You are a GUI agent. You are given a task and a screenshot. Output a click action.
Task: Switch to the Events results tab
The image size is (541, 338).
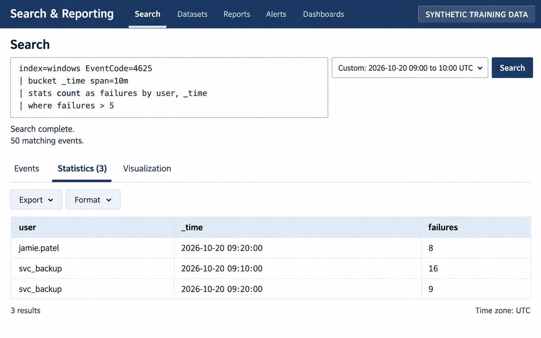27,169
